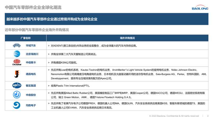Click the 北京海纳川 blue globe logo
Viewport: 213px width, 117px height.
point(17,54)
